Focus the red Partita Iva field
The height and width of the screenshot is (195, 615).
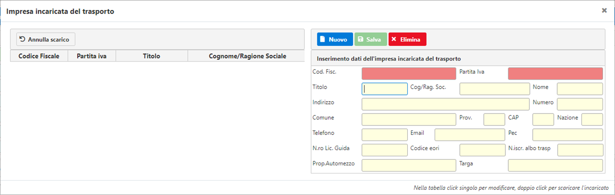click(x=556, y=73)
